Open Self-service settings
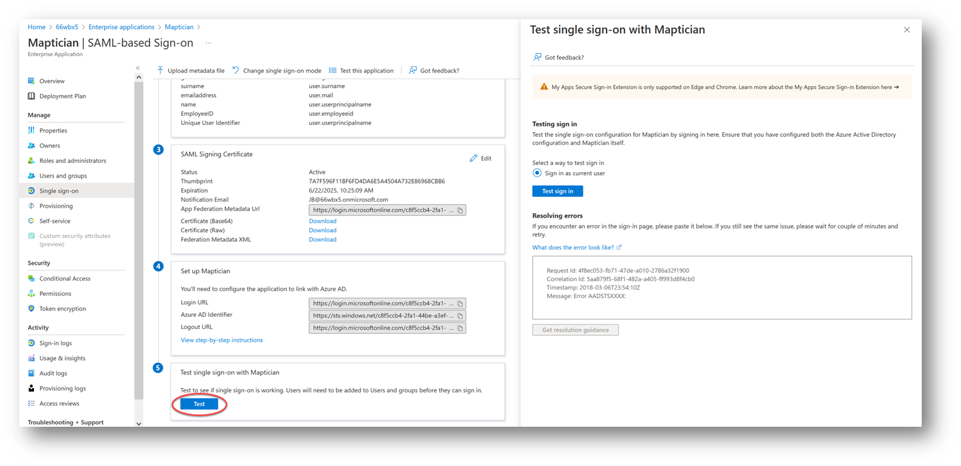961x466 pixels. click(x=54, y=221)
